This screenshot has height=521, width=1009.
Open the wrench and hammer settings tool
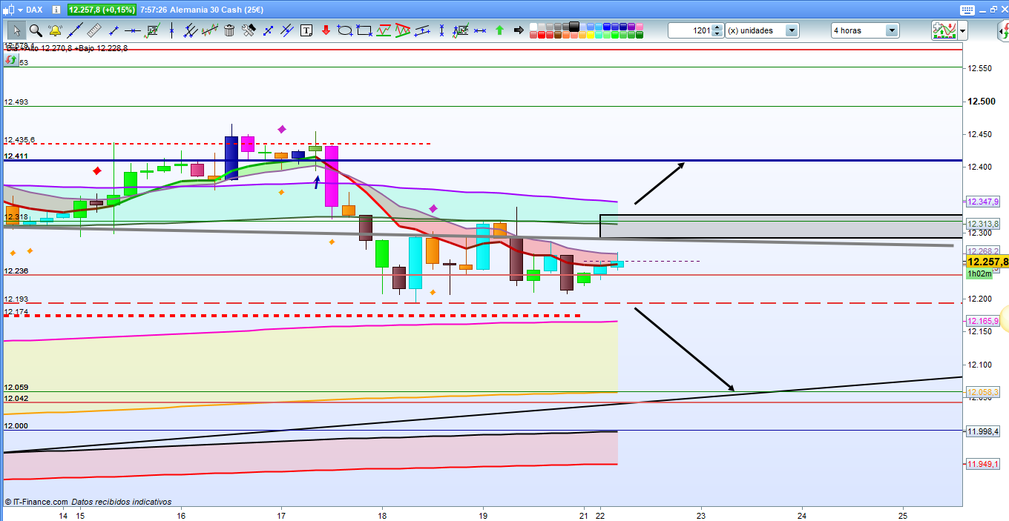tap(249, 30)
